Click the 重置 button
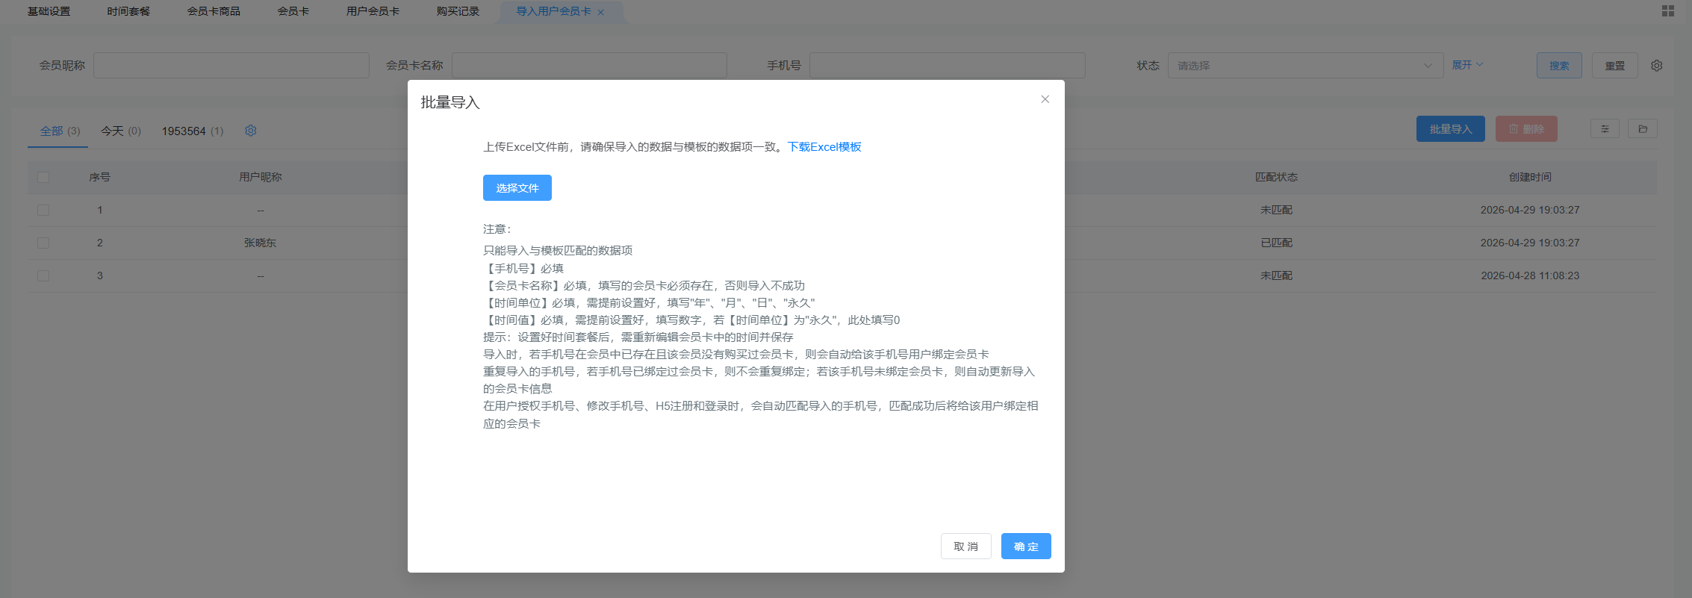The height and width of the screenshot is (598, 1692). [1615, 66]
